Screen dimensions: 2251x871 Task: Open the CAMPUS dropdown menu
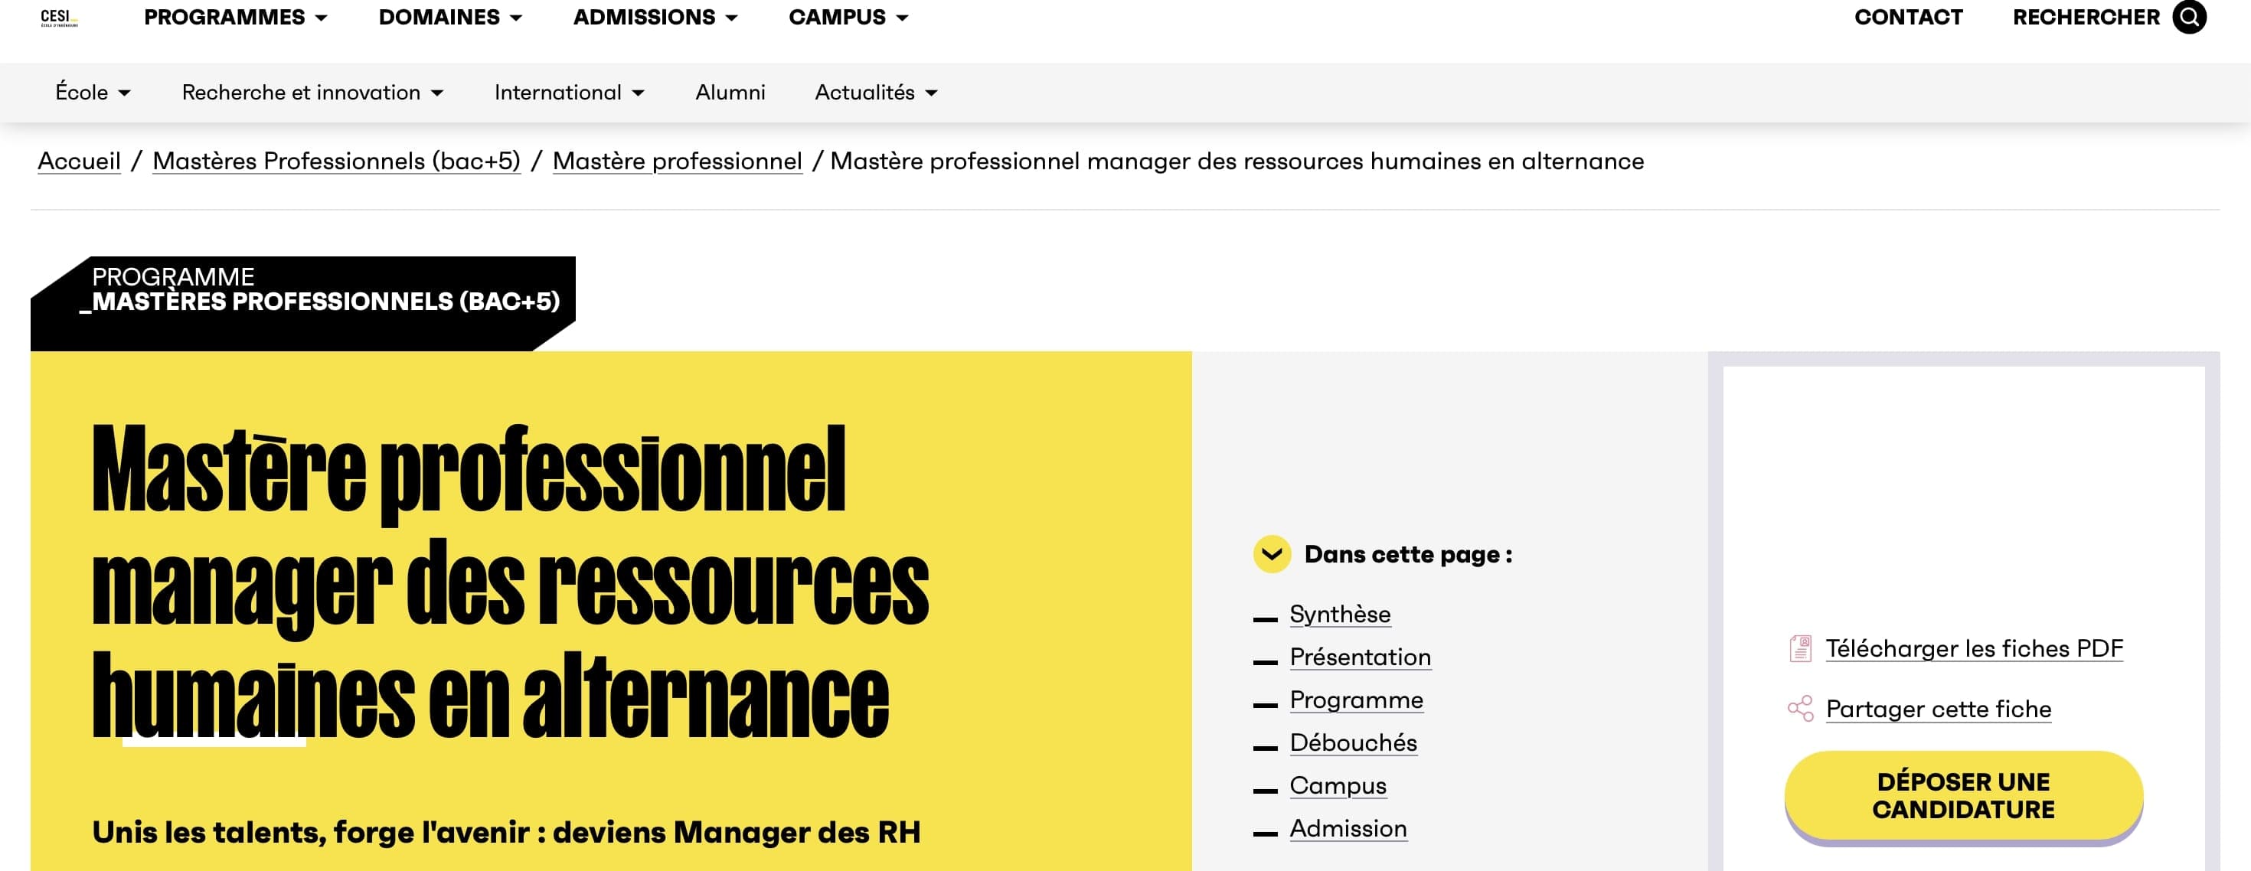tap(848, 17)
